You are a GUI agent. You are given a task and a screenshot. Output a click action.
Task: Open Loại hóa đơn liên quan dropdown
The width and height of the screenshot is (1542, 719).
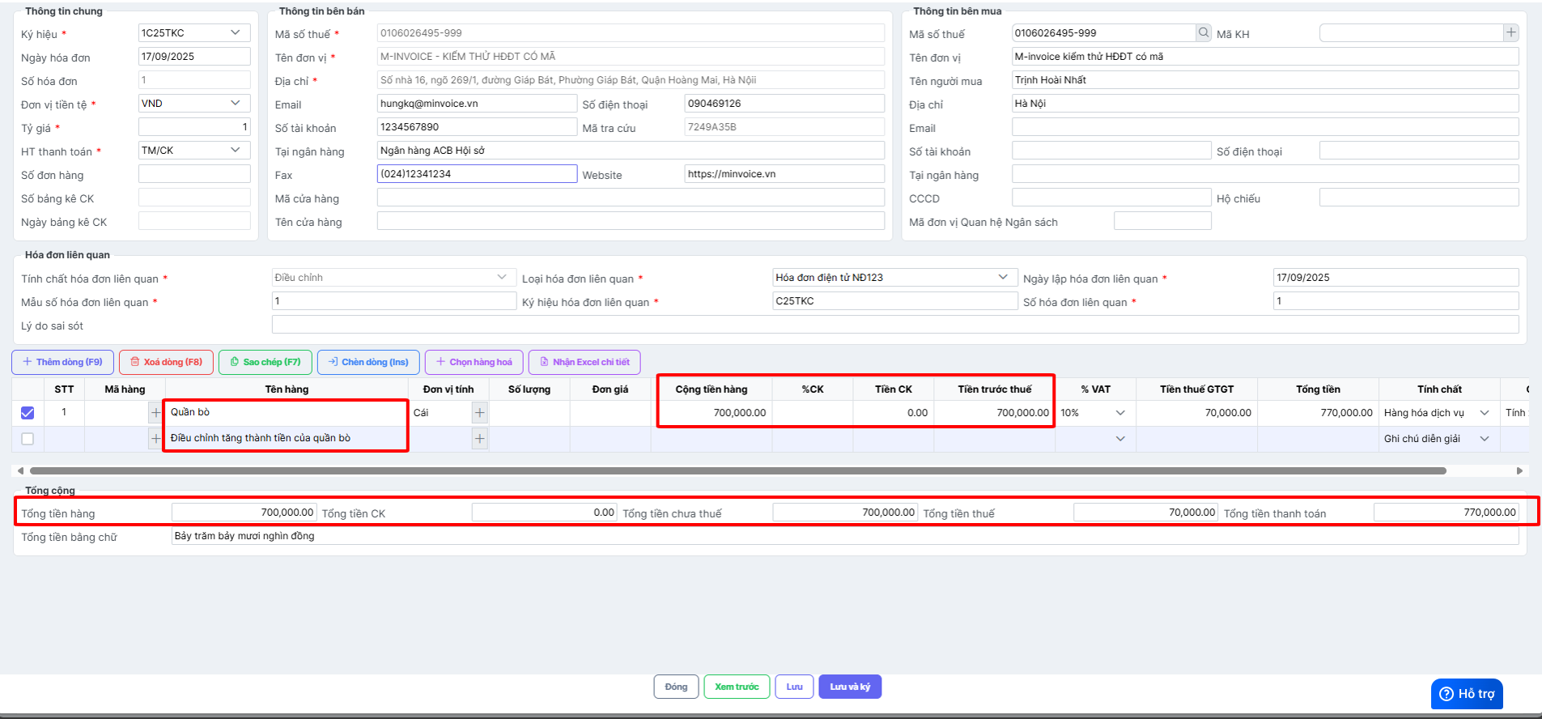click(1004, 278)
